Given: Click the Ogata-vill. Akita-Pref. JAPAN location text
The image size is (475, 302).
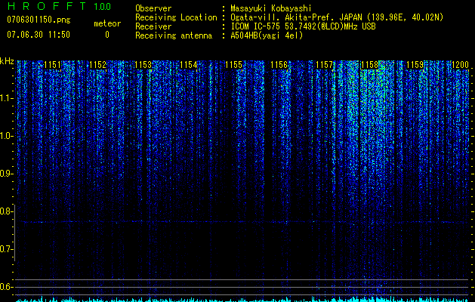Looking at the screenshot, I should pyautogui.click(x=337, y=17).
